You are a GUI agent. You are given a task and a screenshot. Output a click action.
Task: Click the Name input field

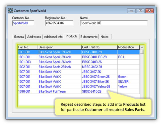point(114,23)
